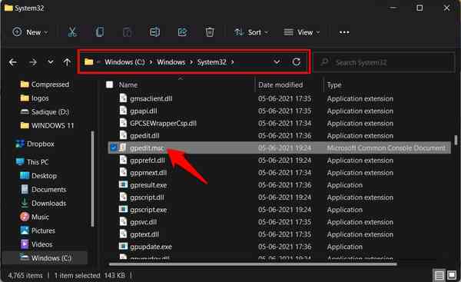Viewport: 461px width, 282px height.
Task: Click the Delete trash icon
Action: point(210,32)
